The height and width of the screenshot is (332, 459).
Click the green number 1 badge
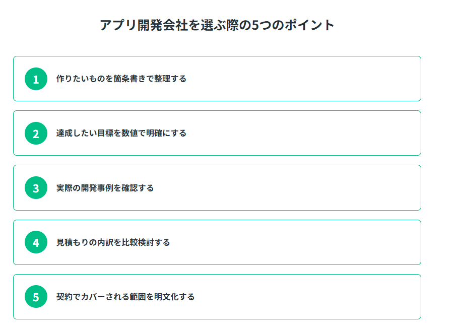36,79
